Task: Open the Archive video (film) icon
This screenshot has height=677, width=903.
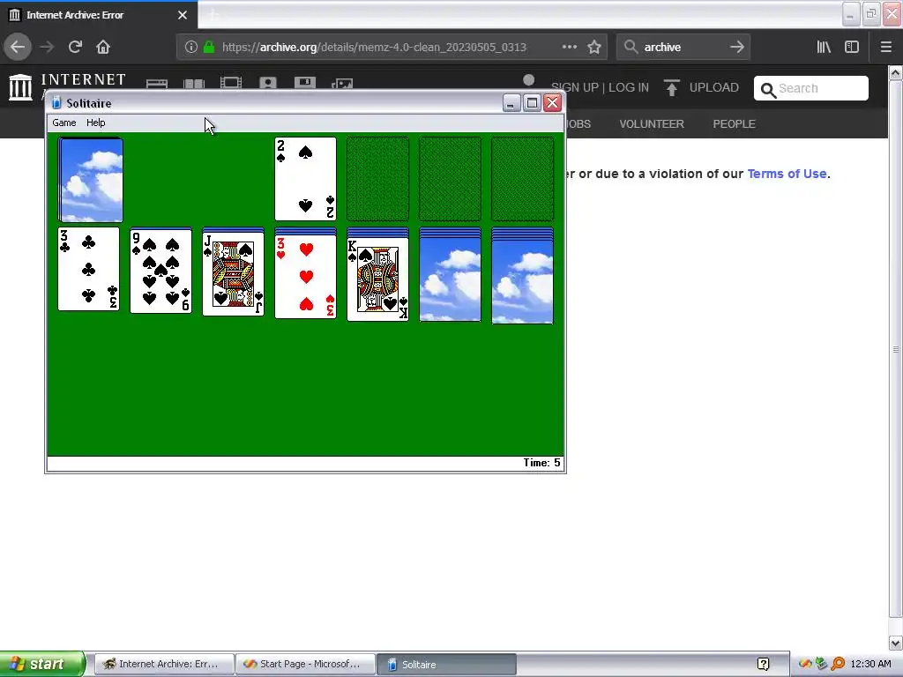Action: point(230,84)
